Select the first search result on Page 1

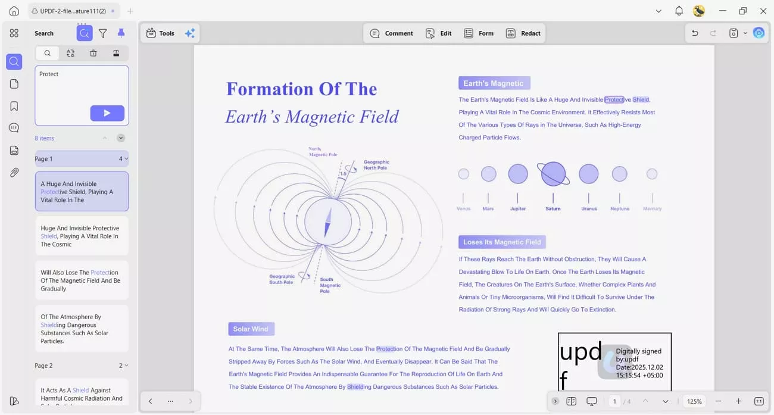click(x=82, y=191)
